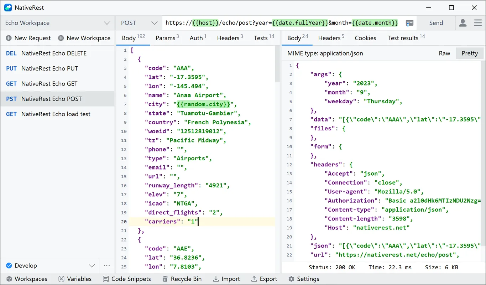The height and width of the screenshot is (285, 486).
Task: Open the Echo Workspace selector dropdown
Action: pos(57,22)
